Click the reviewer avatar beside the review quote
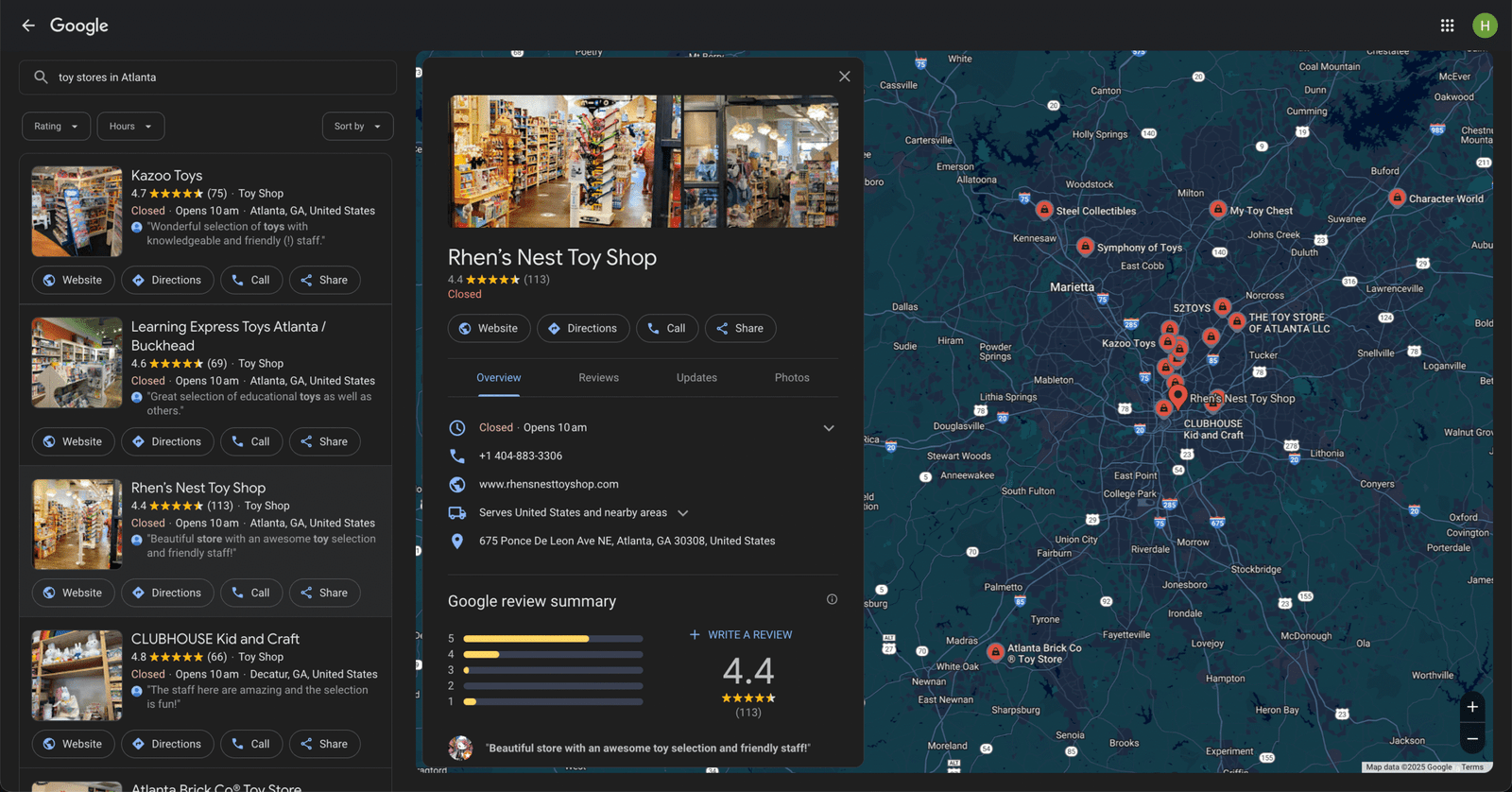This screenshot has width=1512, height=792. (x=460, y=748)
